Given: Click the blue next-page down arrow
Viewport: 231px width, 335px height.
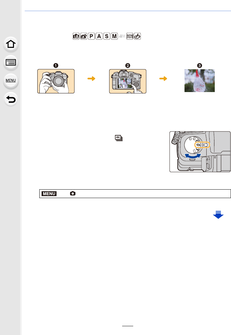Looking at the screenshot, I should pyautogui.click(x=218, y=215).
